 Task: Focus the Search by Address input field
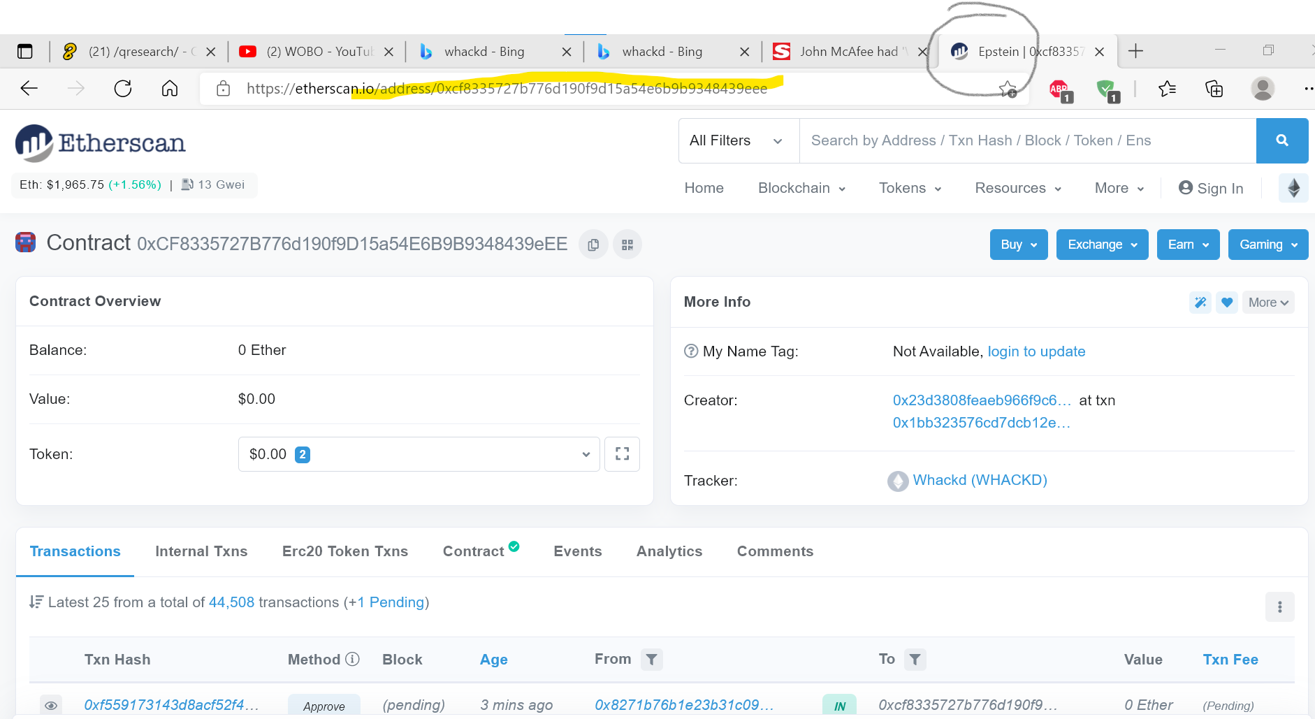[1028, 140]
